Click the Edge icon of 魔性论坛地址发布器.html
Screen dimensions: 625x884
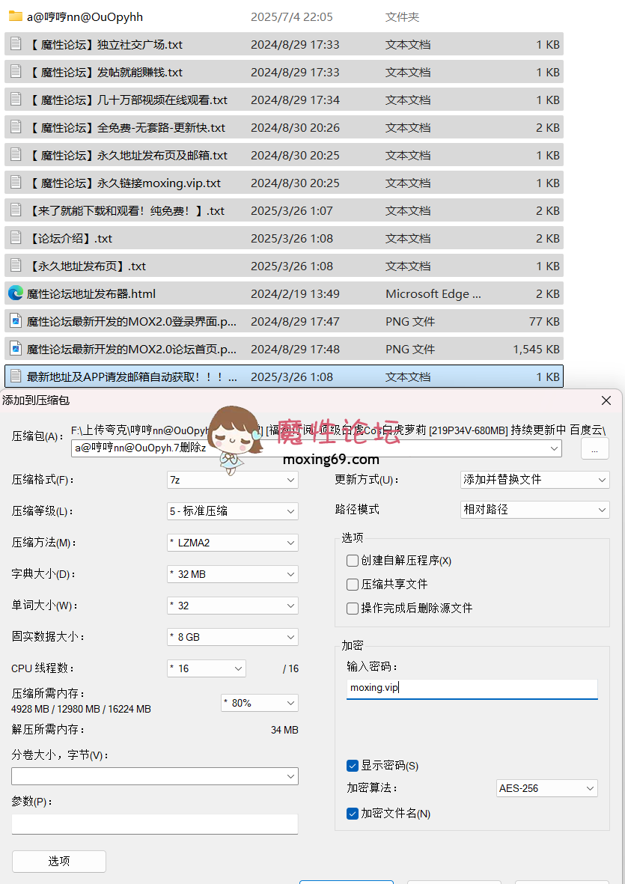coord(16,293)
